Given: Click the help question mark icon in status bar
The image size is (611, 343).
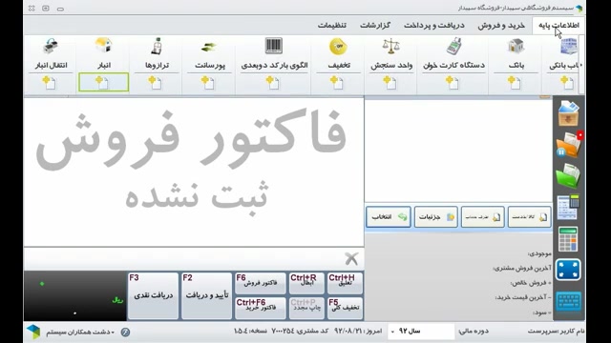Looking at the screenshot, I should coord(125,333).
